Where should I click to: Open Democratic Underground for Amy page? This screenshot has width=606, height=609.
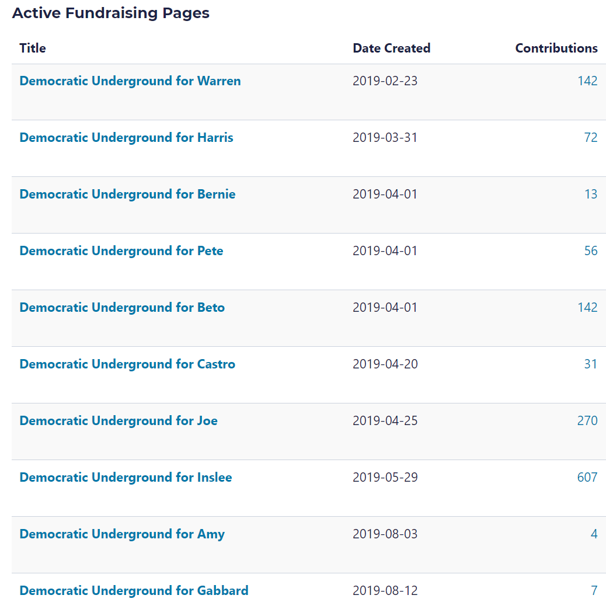pos(122,534)
